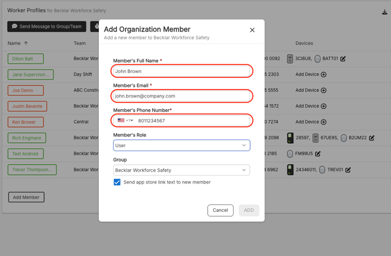Click the add device plus for Jane Supervisor
This screenshot has width=391, height=256.
coord(324,74)
